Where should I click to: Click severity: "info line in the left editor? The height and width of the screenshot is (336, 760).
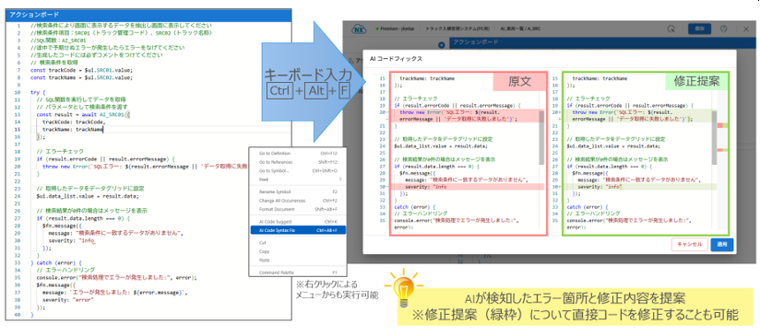[x=71, y=240]
